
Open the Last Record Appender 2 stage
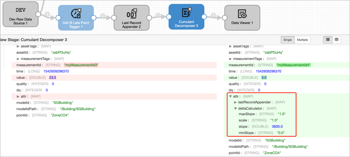coord(132,18)
